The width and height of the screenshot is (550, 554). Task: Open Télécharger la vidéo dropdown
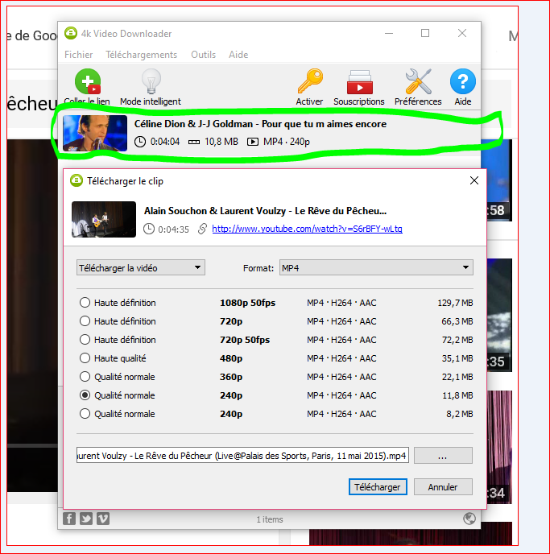pyautogui.click(x=141, y=268)
